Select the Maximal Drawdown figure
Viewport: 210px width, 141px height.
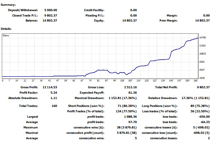123,98
